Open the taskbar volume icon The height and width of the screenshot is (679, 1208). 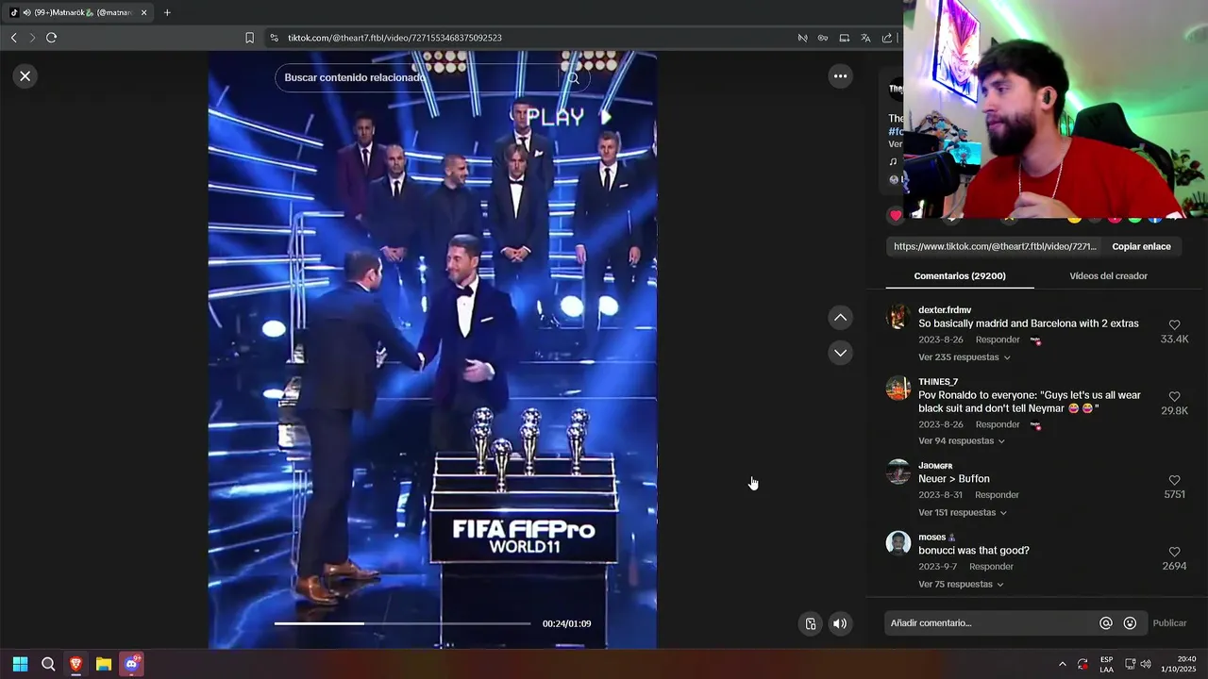click(x=1146, y=664)
